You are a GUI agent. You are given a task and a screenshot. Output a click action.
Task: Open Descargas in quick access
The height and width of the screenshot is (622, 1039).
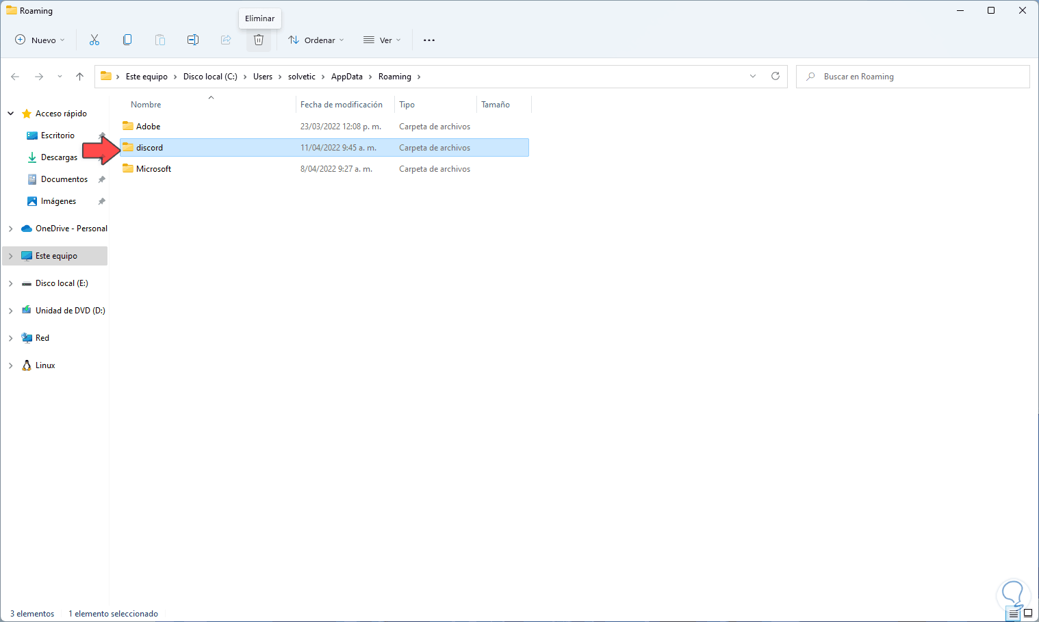point(59,157)
